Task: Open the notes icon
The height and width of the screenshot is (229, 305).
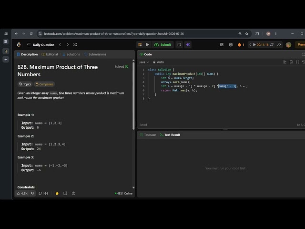Action: click(x=179, y=44)
